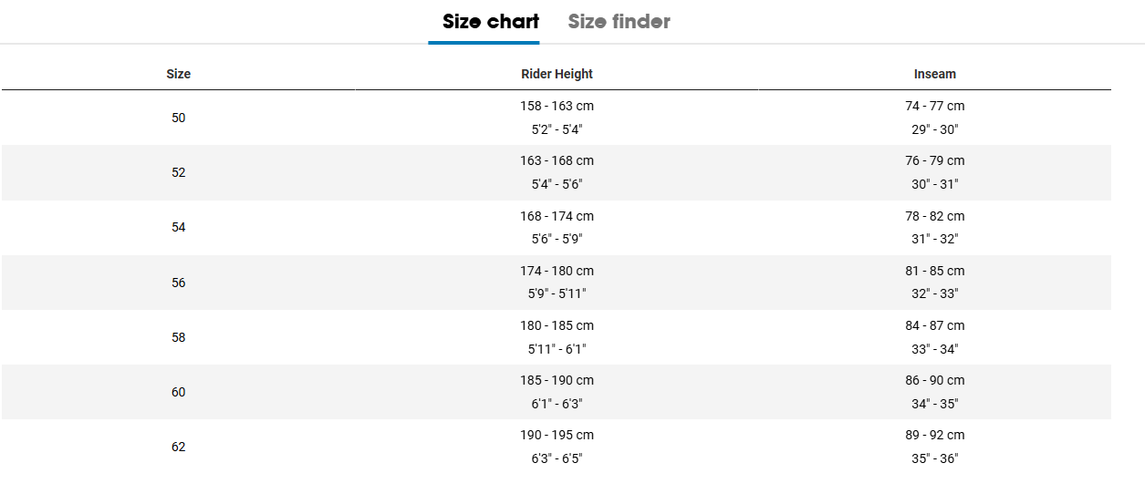Select size 50 in the table
Image resolution: width=1145 pixels, height=494 pixels.
pos(179,118)
